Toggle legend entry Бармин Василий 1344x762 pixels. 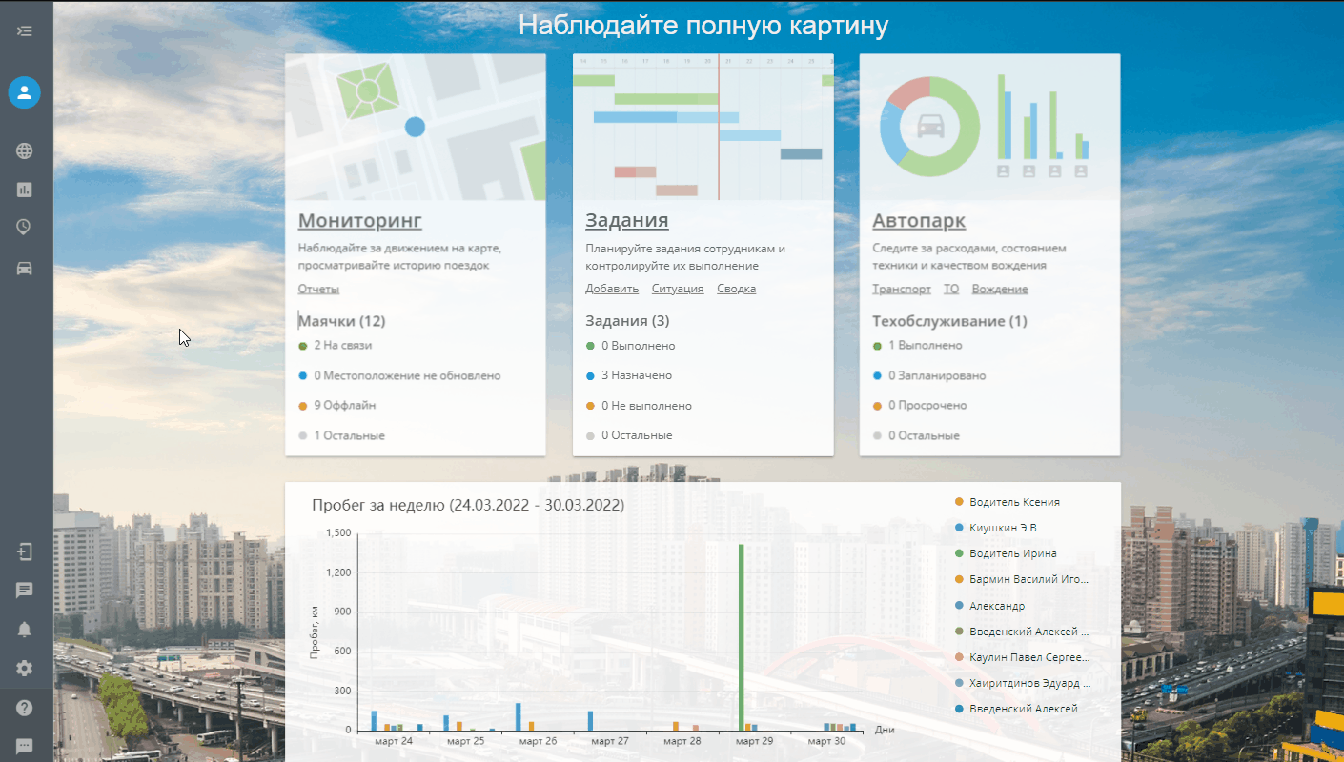click(x=1021, y=579)
